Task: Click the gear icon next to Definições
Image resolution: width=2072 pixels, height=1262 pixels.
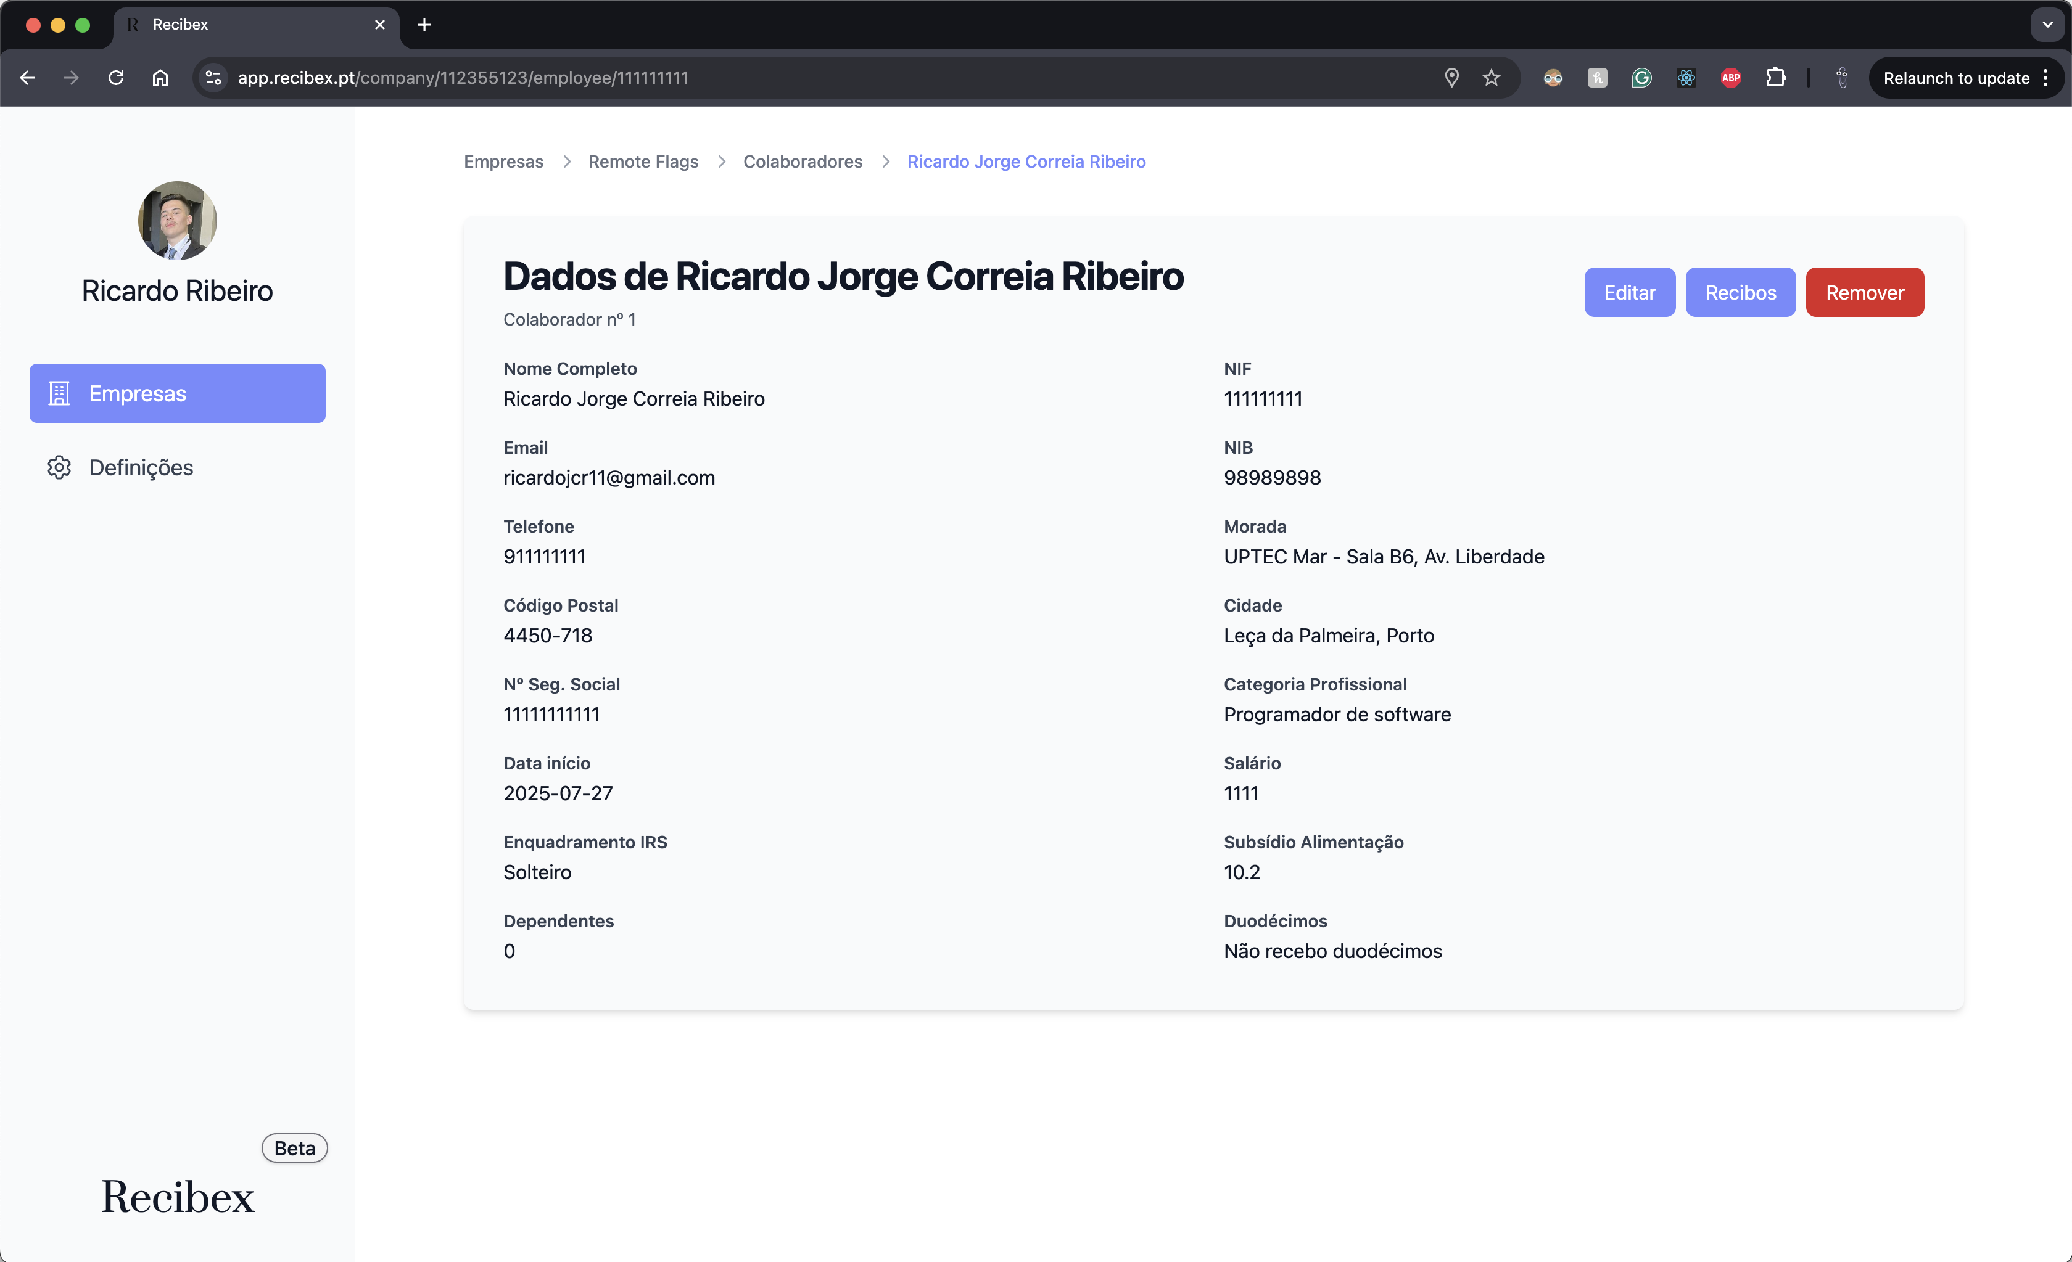Action: pyautogui.click(x=59, y=467)
